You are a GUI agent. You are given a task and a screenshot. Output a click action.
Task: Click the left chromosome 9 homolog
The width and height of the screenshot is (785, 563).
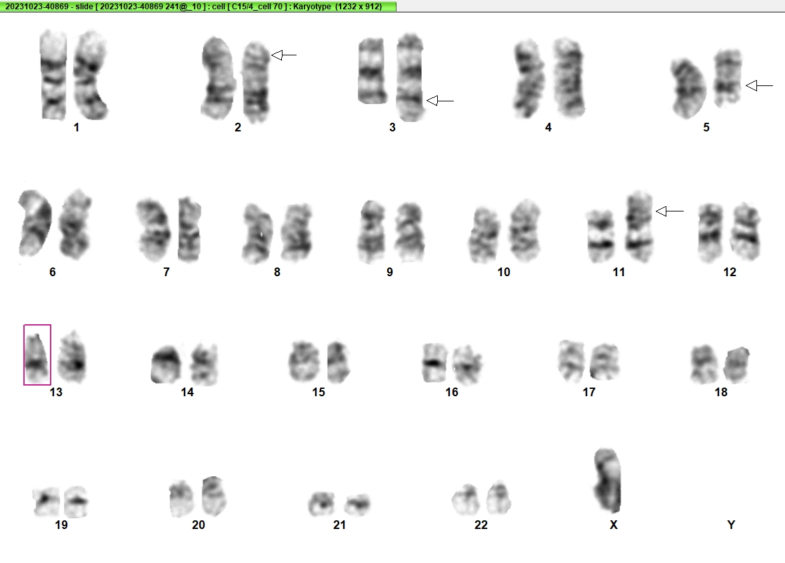(371, 231)
